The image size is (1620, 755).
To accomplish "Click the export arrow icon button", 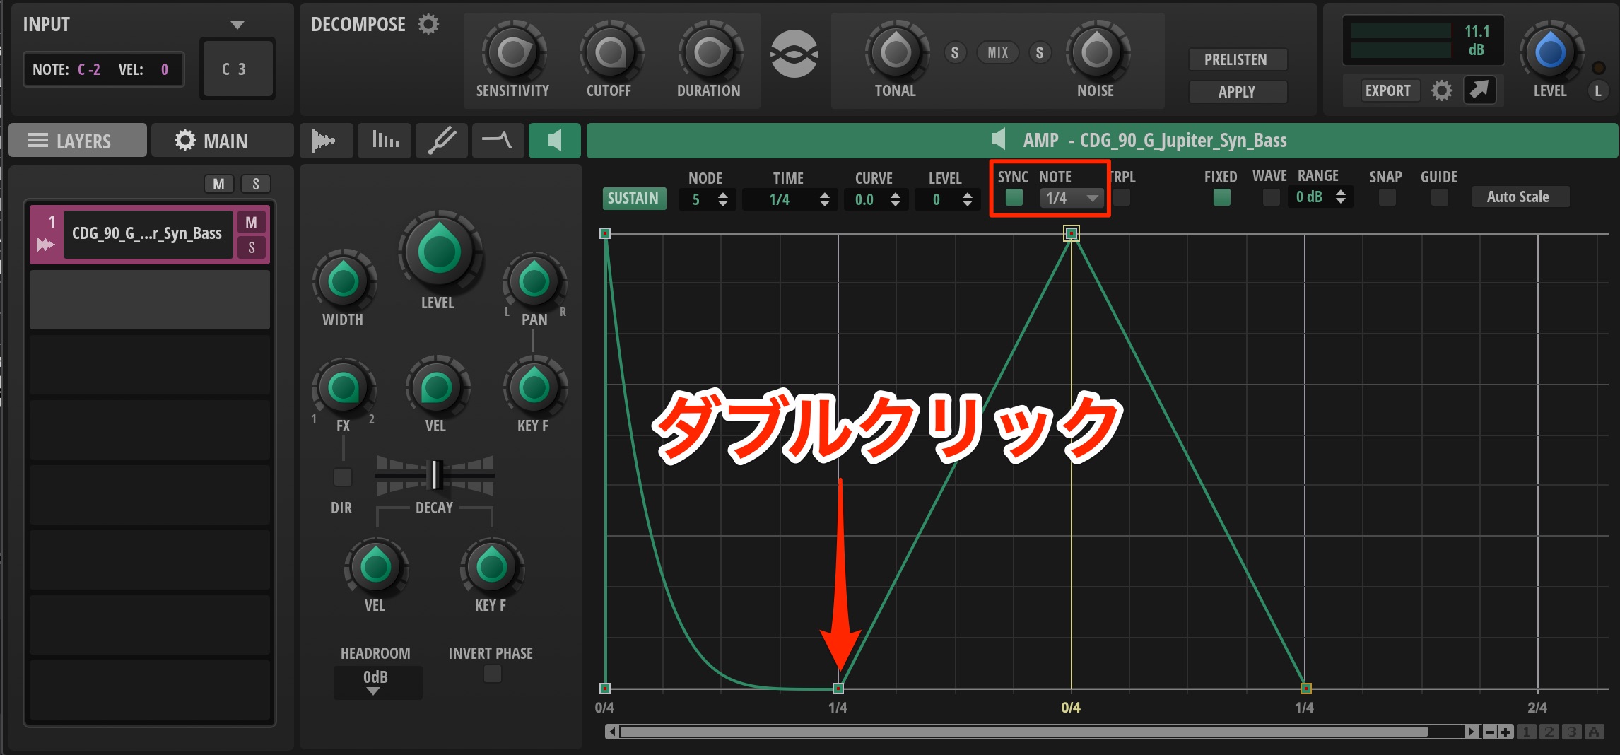I will 1479,90.
